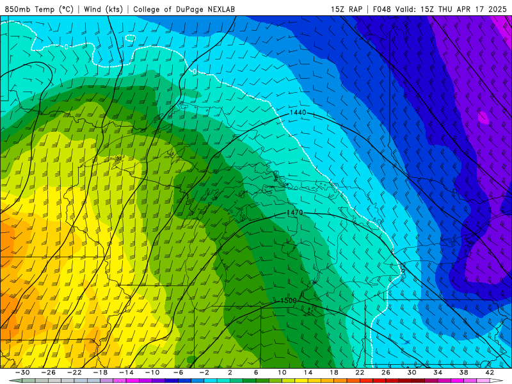This screenshot has height=384, width=512.
Task: Click the 1500 height contour label
Action: [x=289, y=300]
